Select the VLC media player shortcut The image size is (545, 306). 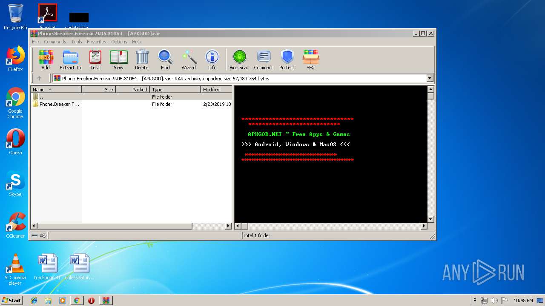coord(15,269)
